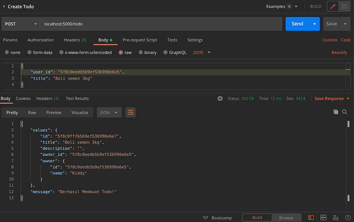This screenshot has width=354, height=222.
Task: Click the Size 342 B value
Action: pyautogui.click(x=301, y=98)
